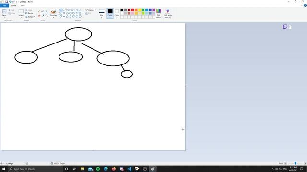Screen dimensions: 307x172
Task: Select the Pencil tool
Action: [39, 11]
